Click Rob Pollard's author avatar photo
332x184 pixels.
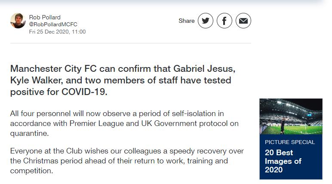point(18,21)
